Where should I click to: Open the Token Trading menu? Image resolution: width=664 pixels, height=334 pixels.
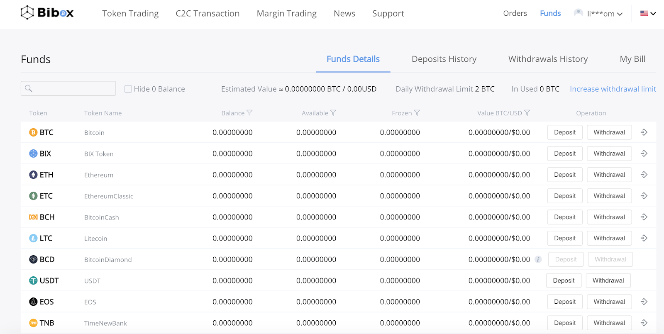130,14
